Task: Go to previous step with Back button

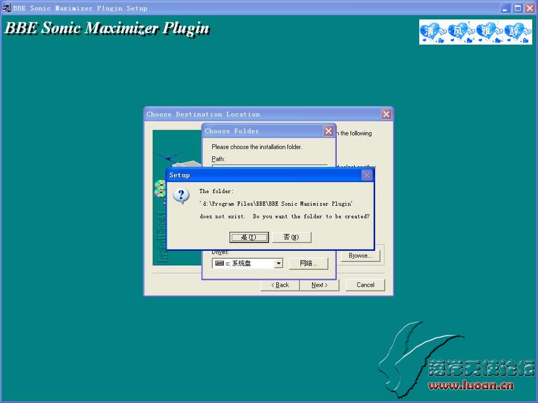Action: (x=281, y=285)
